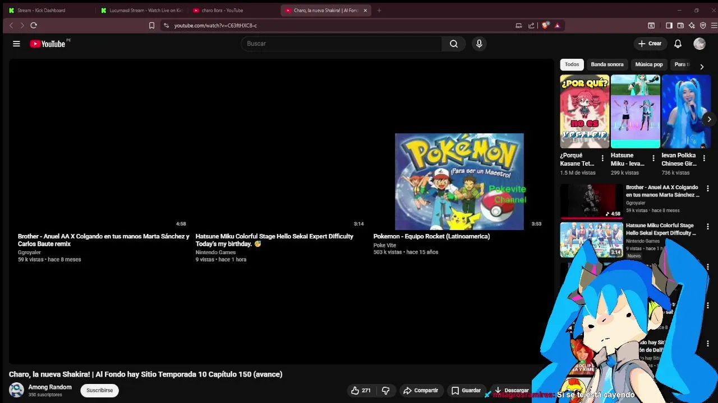Show next Shorts with the round arrow
718x403 pixels.
[709, 119]
